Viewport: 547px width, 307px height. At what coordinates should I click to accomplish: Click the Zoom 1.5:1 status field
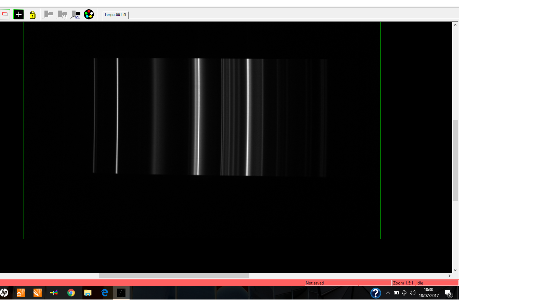403,283
